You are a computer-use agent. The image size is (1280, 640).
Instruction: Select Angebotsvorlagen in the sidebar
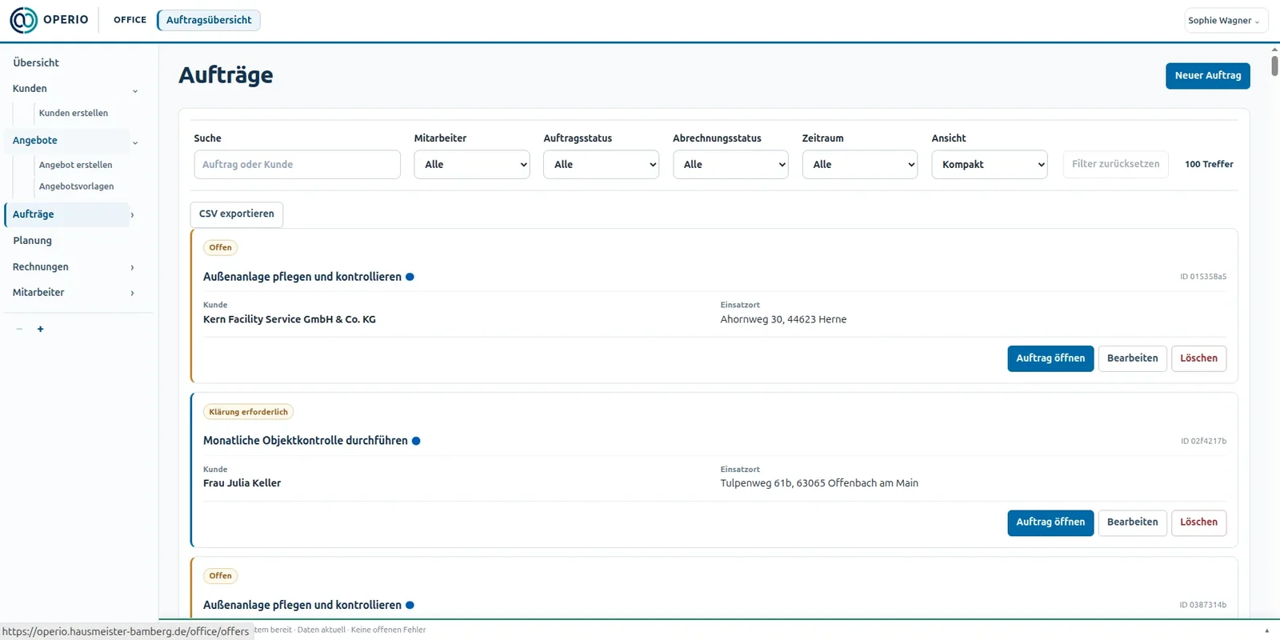point(77,186)
